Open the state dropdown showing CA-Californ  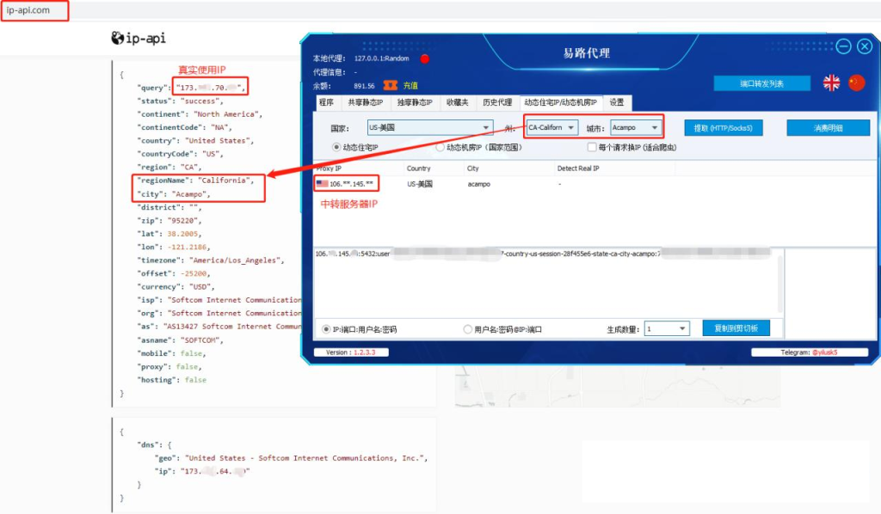[x=551, y=128]
